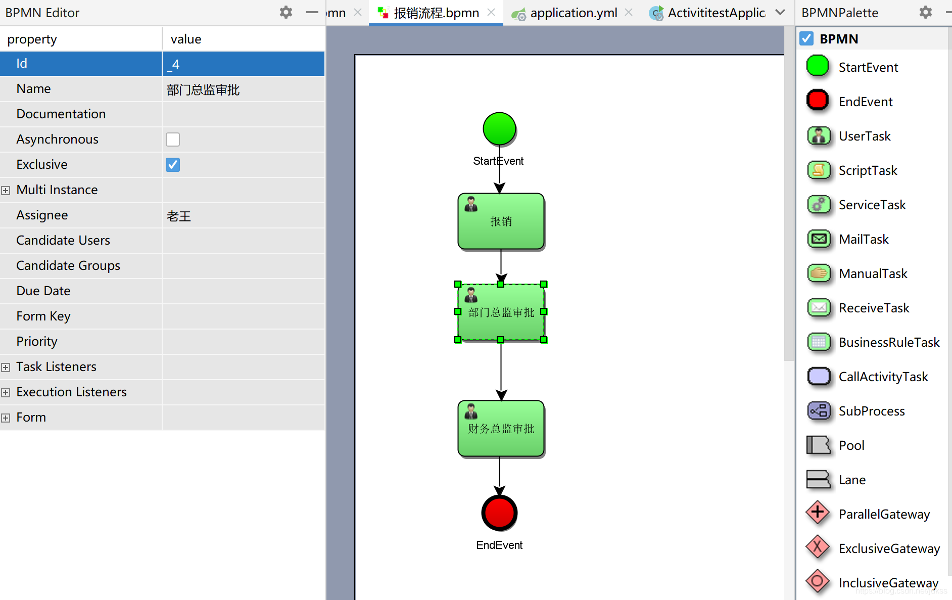Open the hidden tabs dropdown chevron

pos(780,12)
